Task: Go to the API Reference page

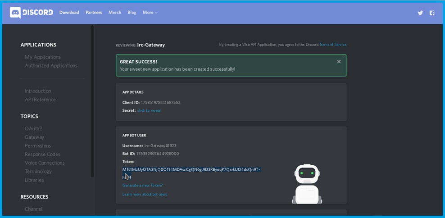Action: [40, 100]
